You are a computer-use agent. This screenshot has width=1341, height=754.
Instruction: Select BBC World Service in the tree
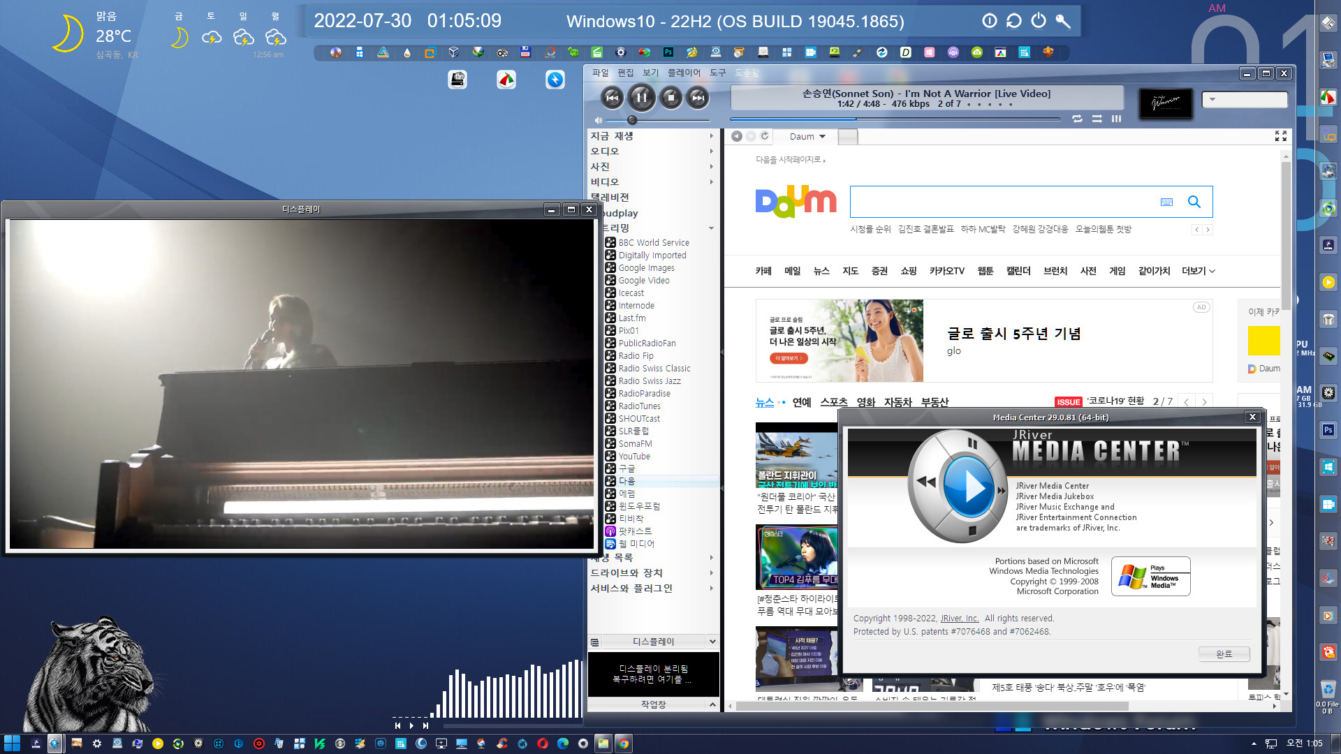click(654, 243)
